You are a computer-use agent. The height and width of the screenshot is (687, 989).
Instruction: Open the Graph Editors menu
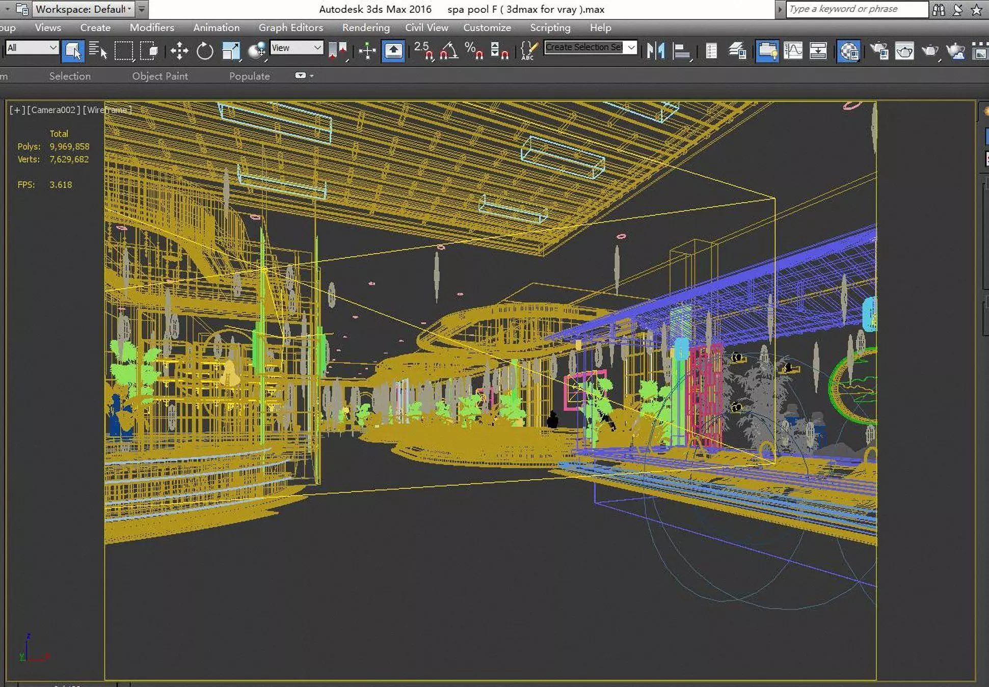click(290, 28)
